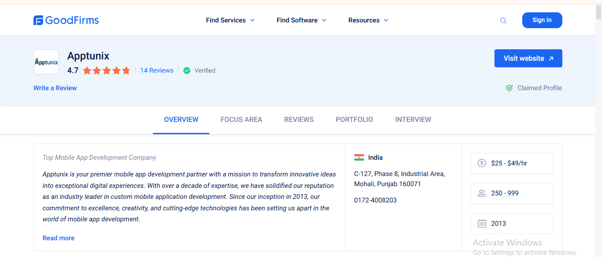Click the founded-year calendar icon
Image resolution: width=602 pixels, height=257 pixels.
coord(482,224)
